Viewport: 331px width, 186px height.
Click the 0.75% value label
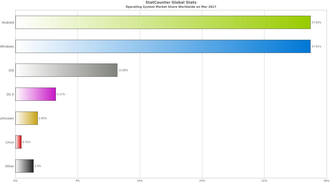[26, 142]
